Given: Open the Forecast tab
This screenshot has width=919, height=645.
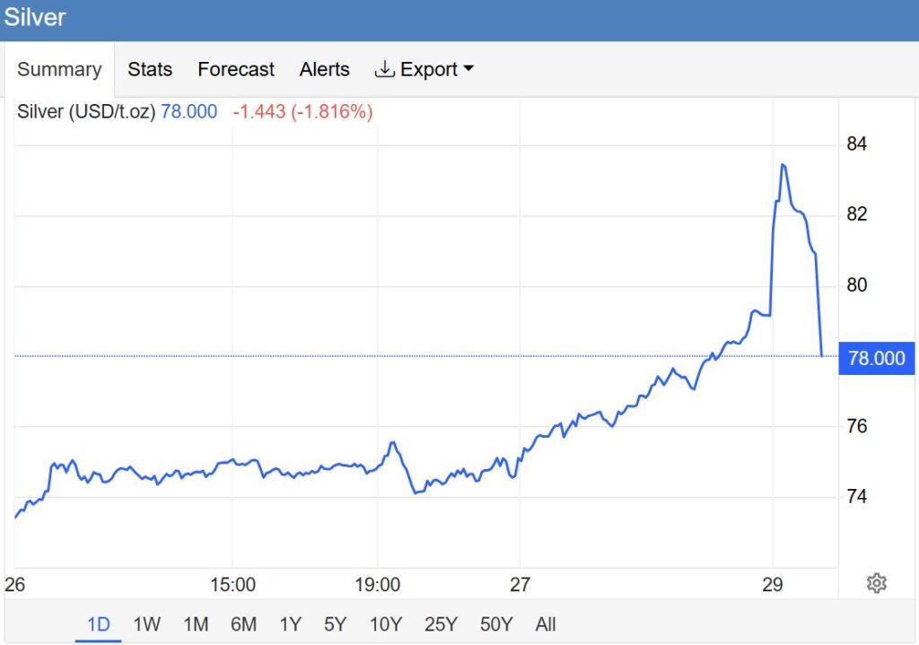Looking at the screenshot, I should 236,69.
